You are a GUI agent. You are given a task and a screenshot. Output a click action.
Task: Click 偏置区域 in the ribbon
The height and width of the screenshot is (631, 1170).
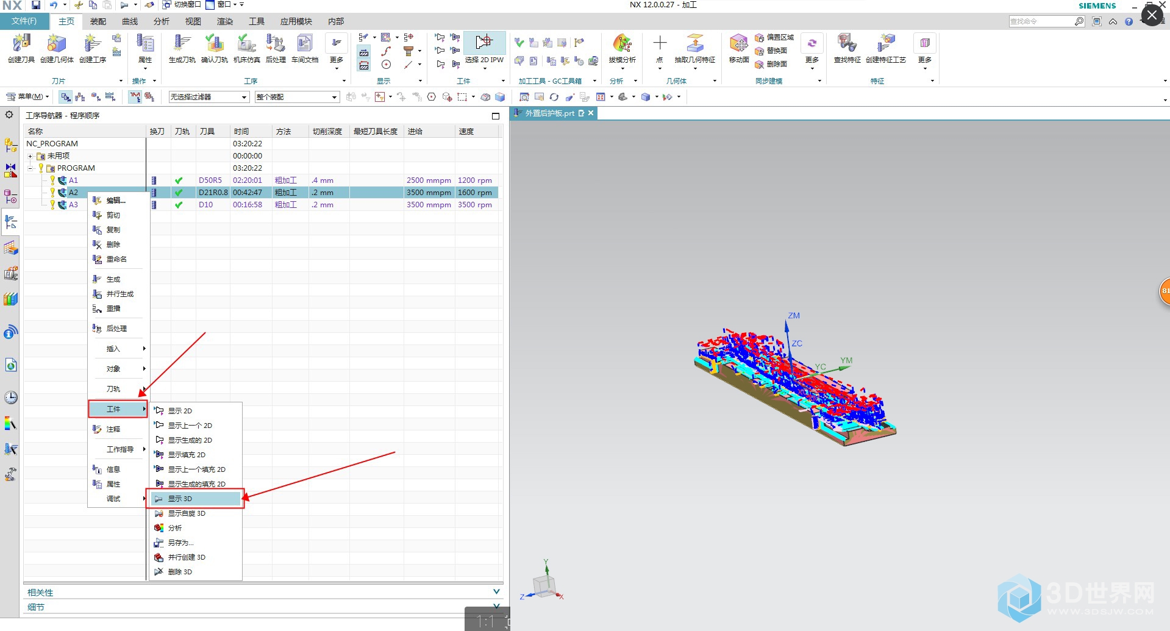point(774,37)
